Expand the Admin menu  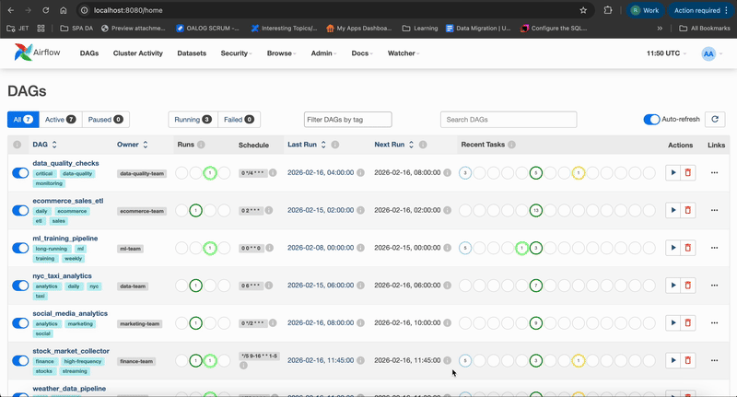pos(323,53)
